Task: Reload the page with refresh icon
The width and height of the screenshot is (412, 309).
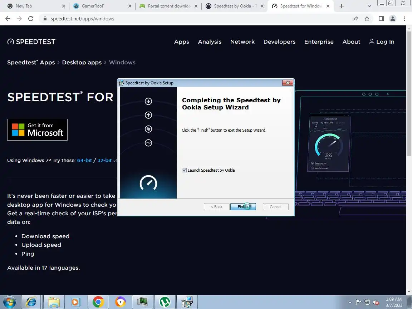Action: [x=31, y=19]
